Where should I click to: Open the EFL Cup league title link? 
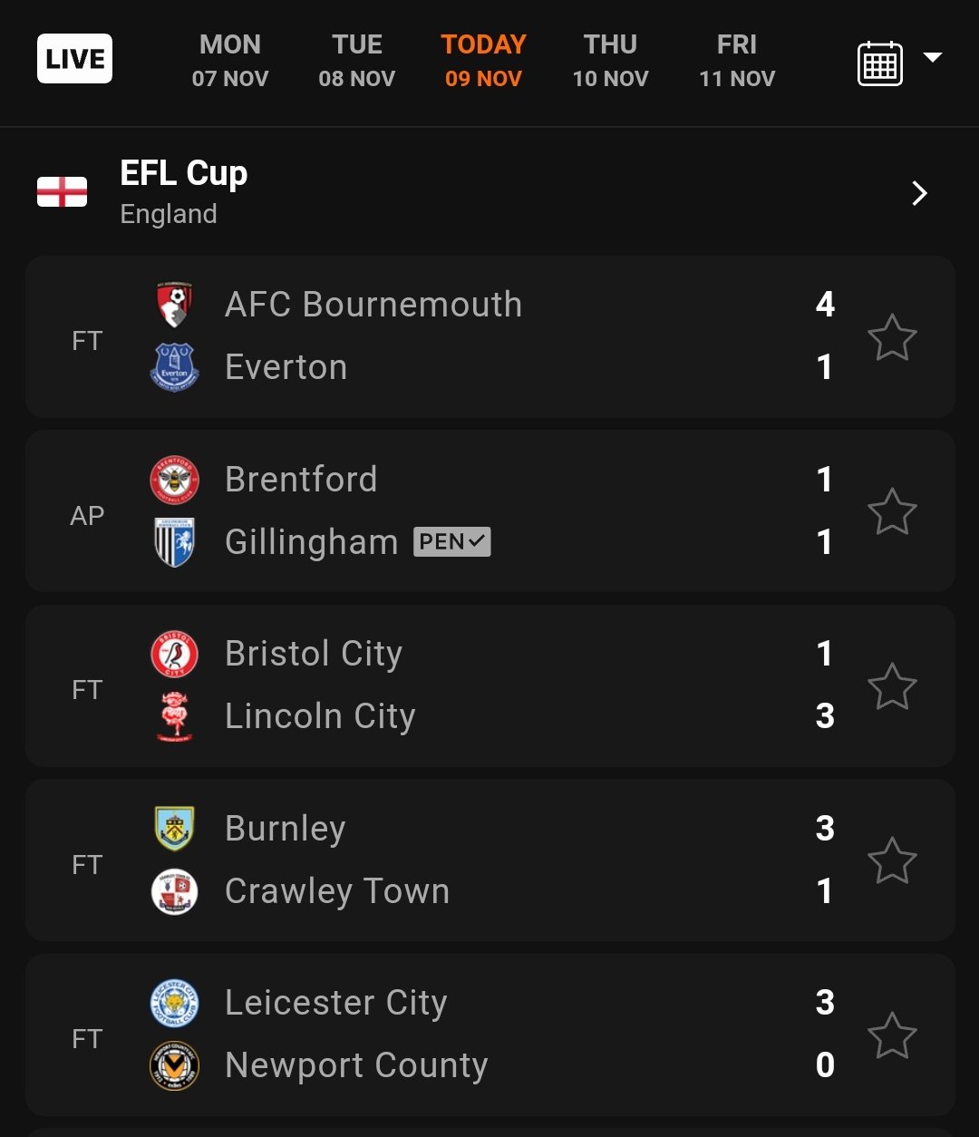tap(184, 173)
